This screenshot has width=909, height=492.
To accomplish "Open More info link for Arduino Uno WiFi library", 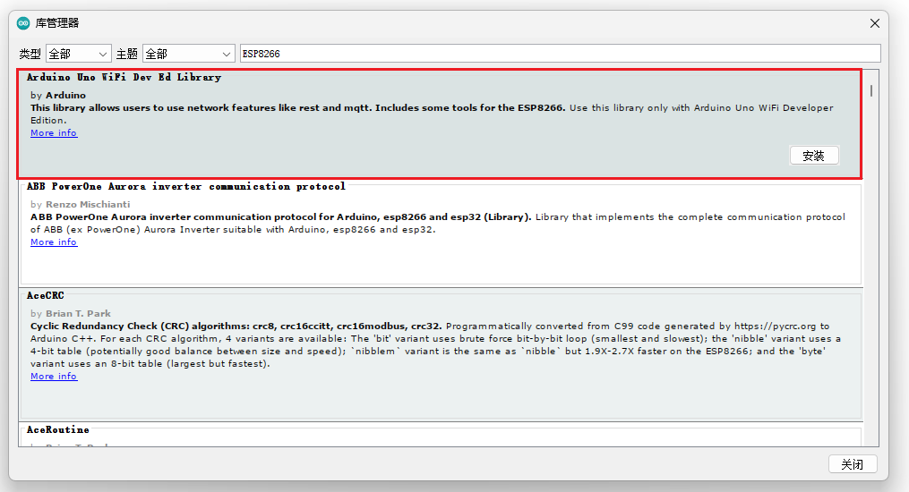I will (54, 132).
